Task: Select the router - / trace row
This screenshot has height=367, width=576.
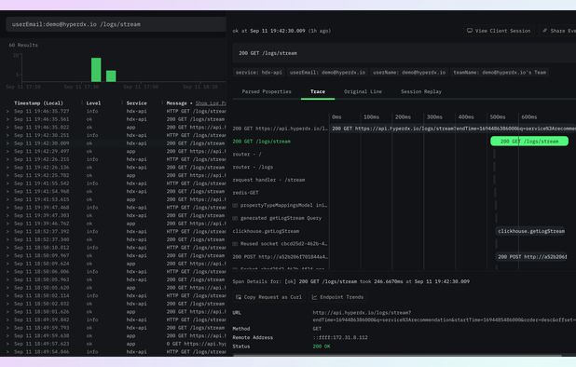Action: pos(247,154)
